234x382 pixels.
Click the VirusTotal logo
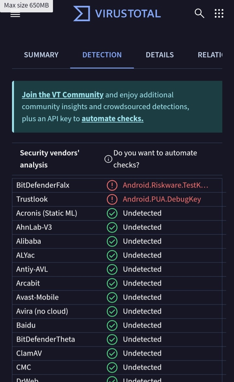pyautogui.click(x=117, y=13)
